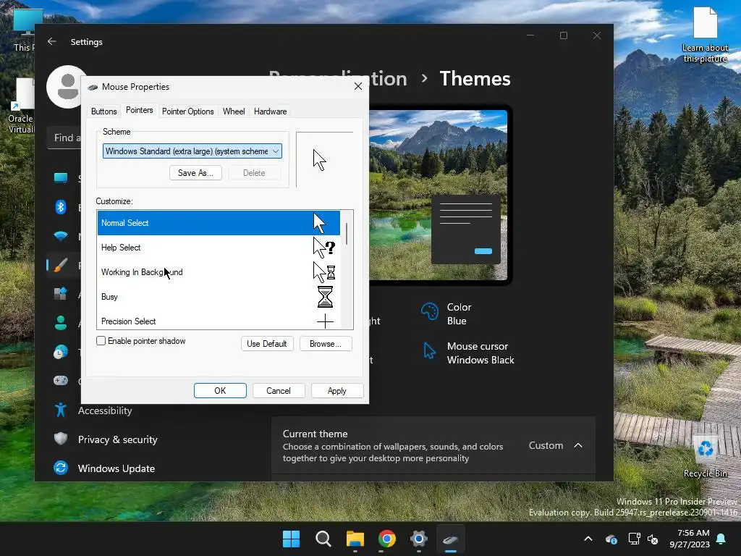Select Normal Select pointer row
Screen dimensions: 741x556
[x=219, y=223]
